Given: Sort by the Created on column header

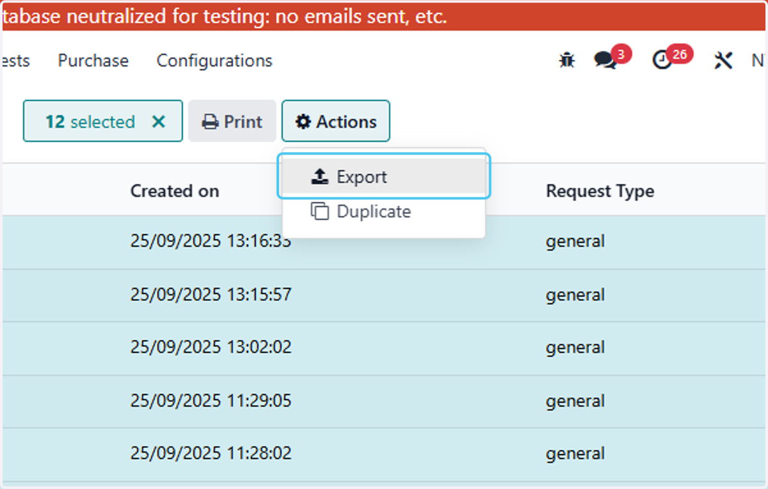Looking at the screenshot, I should pos(175,190).
